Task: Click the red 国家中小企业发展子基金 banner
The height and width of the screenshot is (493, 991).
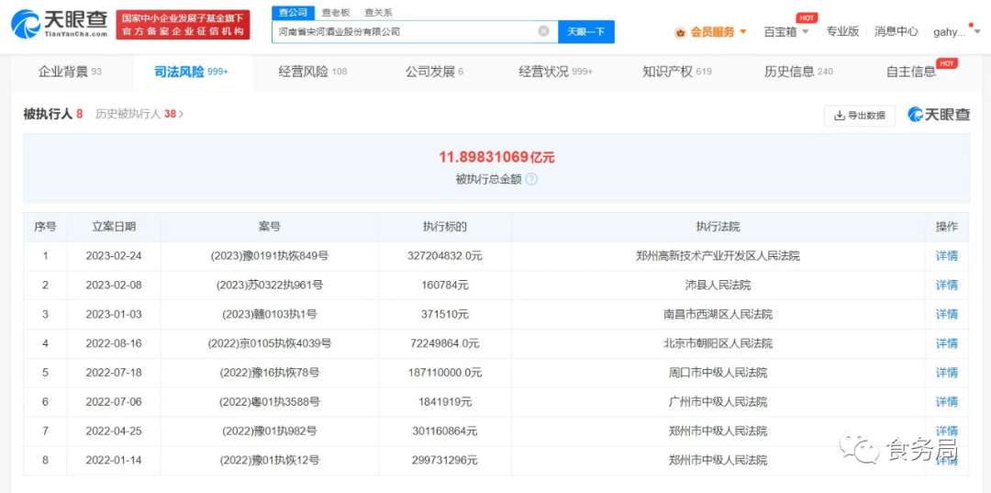Action: click(x=183, y=25)
